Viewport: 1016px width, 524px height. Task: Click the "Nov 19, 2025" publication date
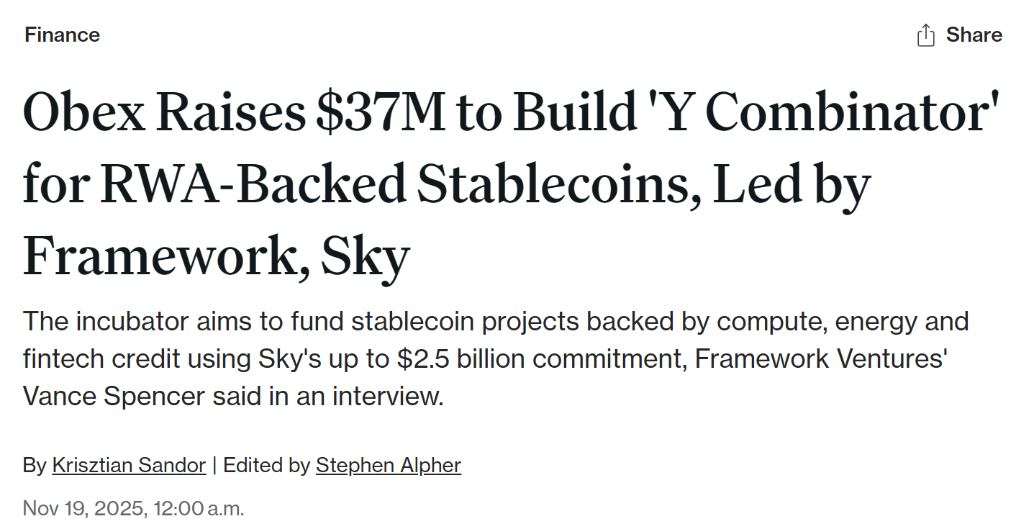click(85, 508)
